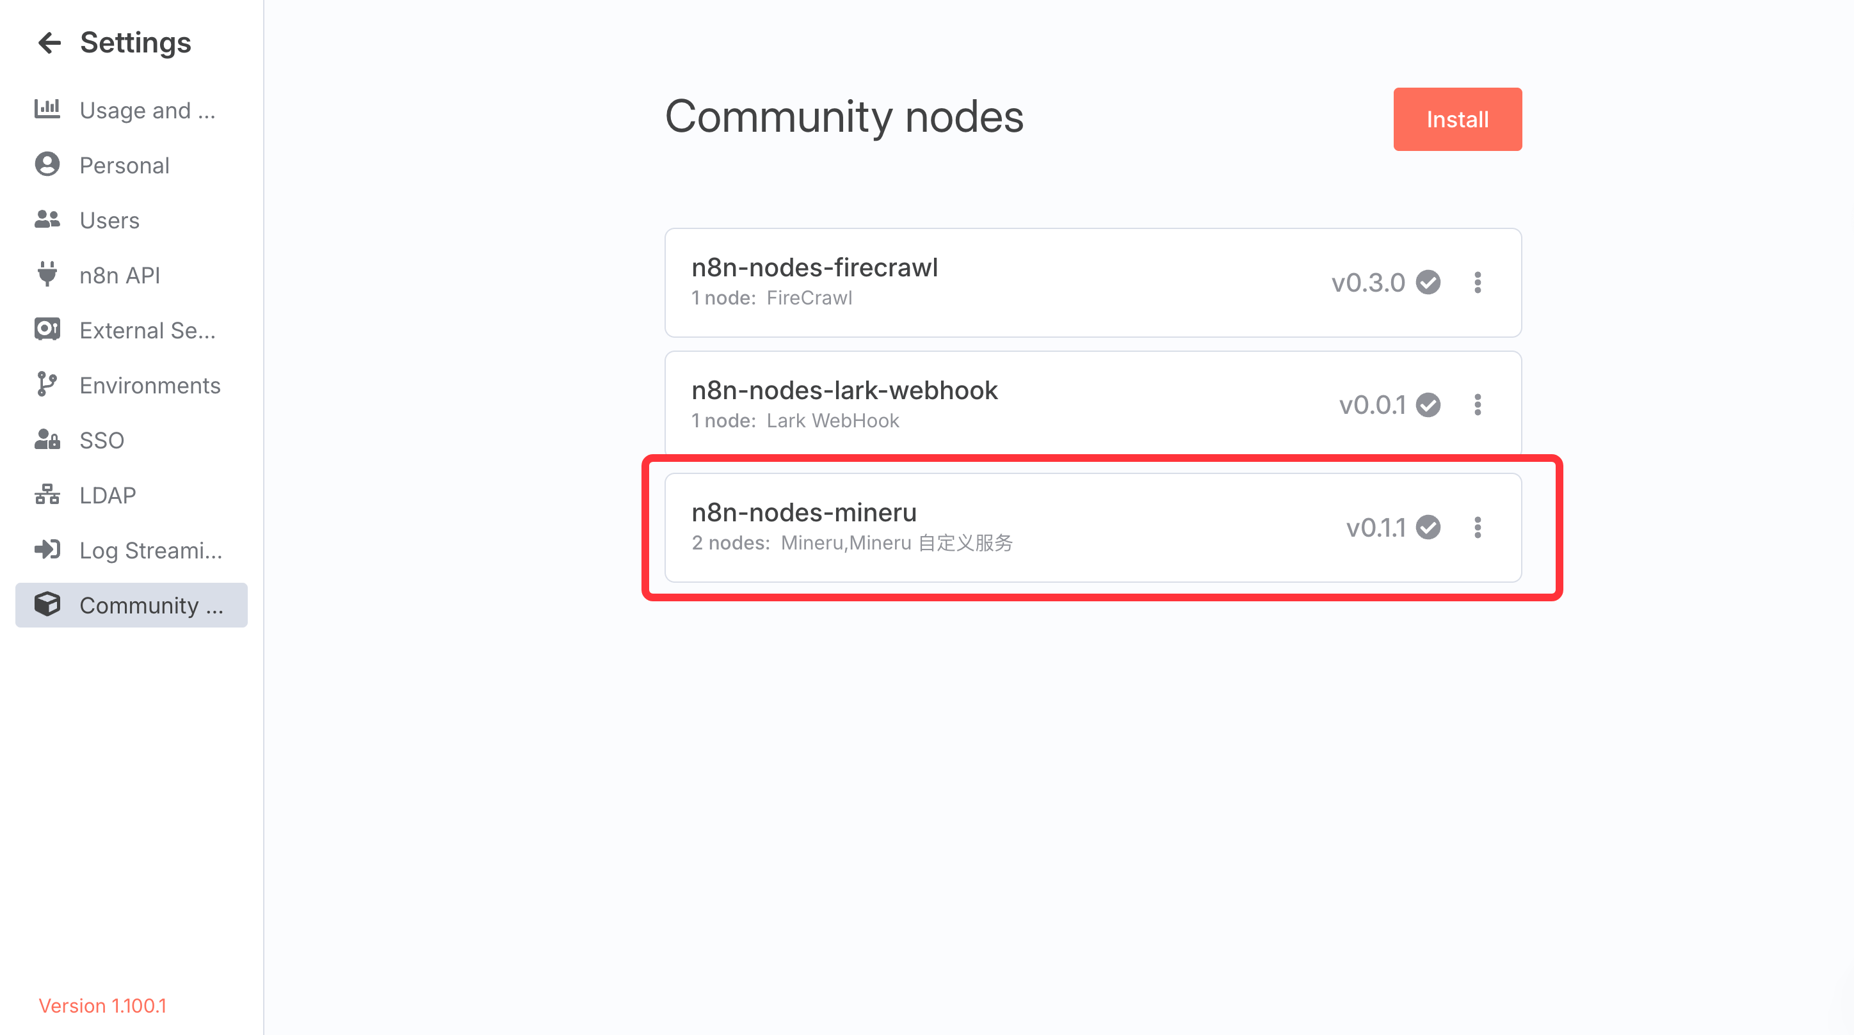Screen dimensions: 1854x1035
Task: Go to SSO settings
Action: click(x=102, y=440)
